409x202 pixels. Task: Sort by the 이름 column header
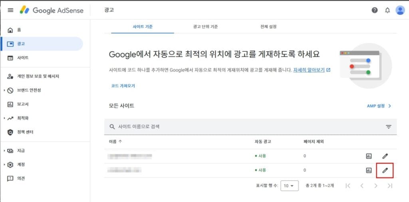(x=115, y=141)
